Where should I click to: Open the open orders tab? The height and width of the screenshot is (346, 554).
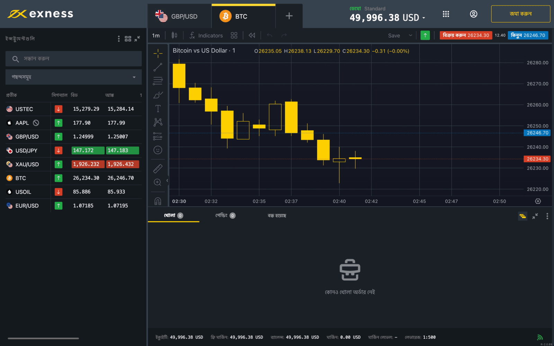click(173, 216)
